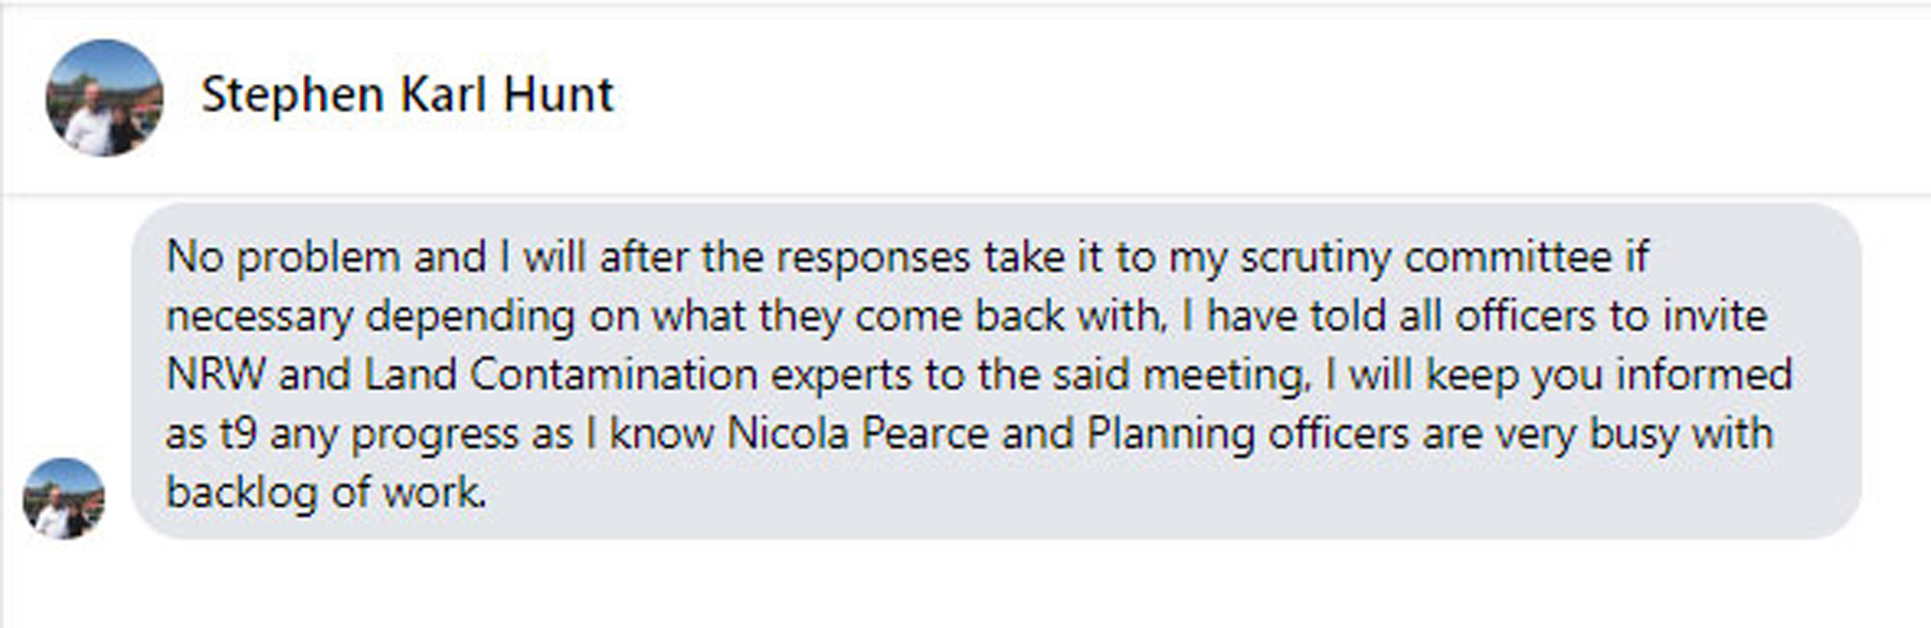1931x628 pixels.
Task: Click "Nicola Pearce" in the message text
Action: (x=857, y=433)
